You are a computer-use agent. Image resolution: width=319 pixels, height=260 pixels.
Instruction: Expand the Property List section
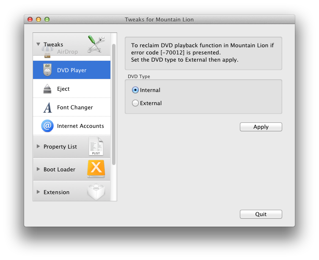point(38,146)
